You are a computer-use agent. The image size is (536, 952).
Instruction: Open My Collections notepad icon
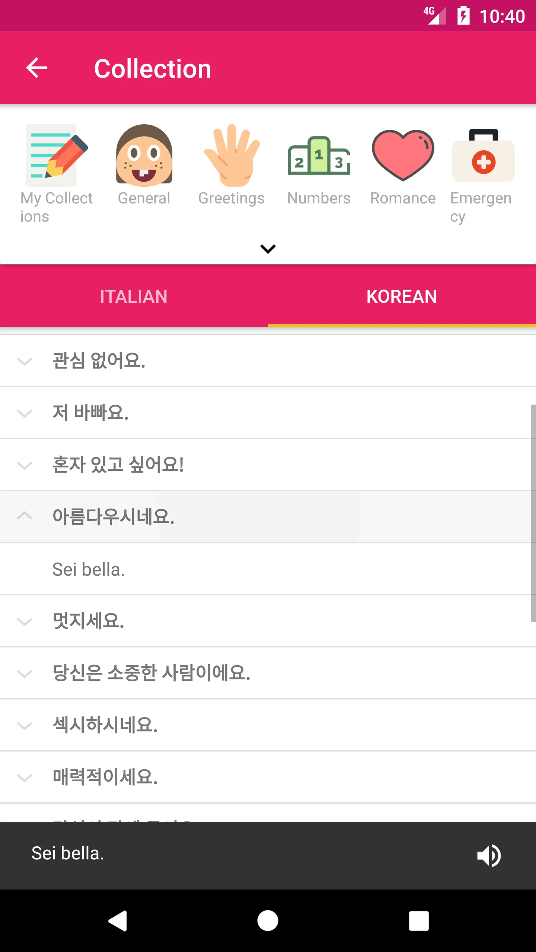point(56,155)
